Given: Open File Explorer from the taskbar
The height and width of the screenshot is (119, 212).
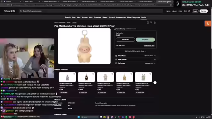Looking at the screenshot, I should point(105,117).
